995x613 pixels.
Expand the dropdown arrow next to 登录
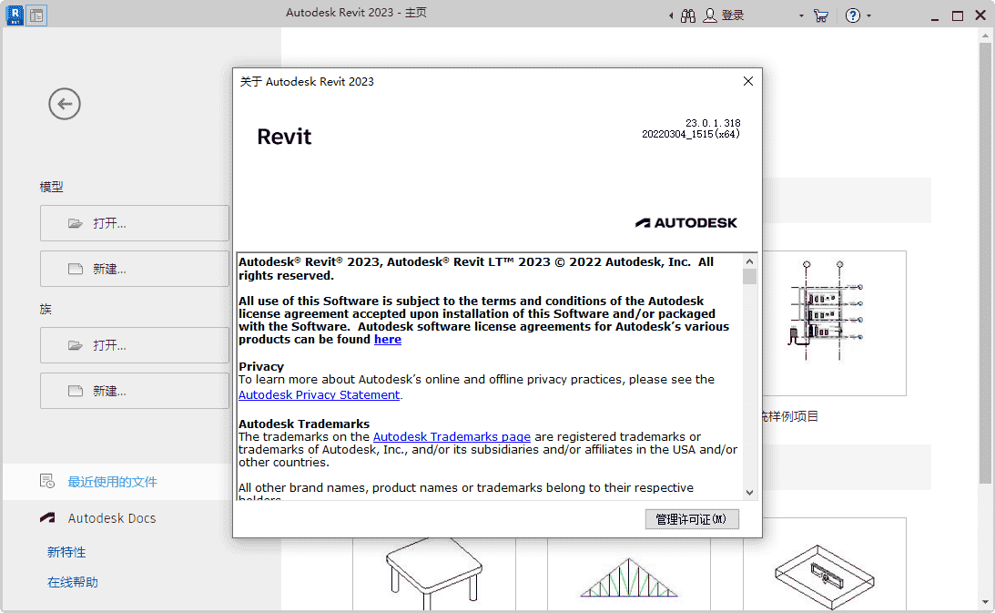(801, 15)
